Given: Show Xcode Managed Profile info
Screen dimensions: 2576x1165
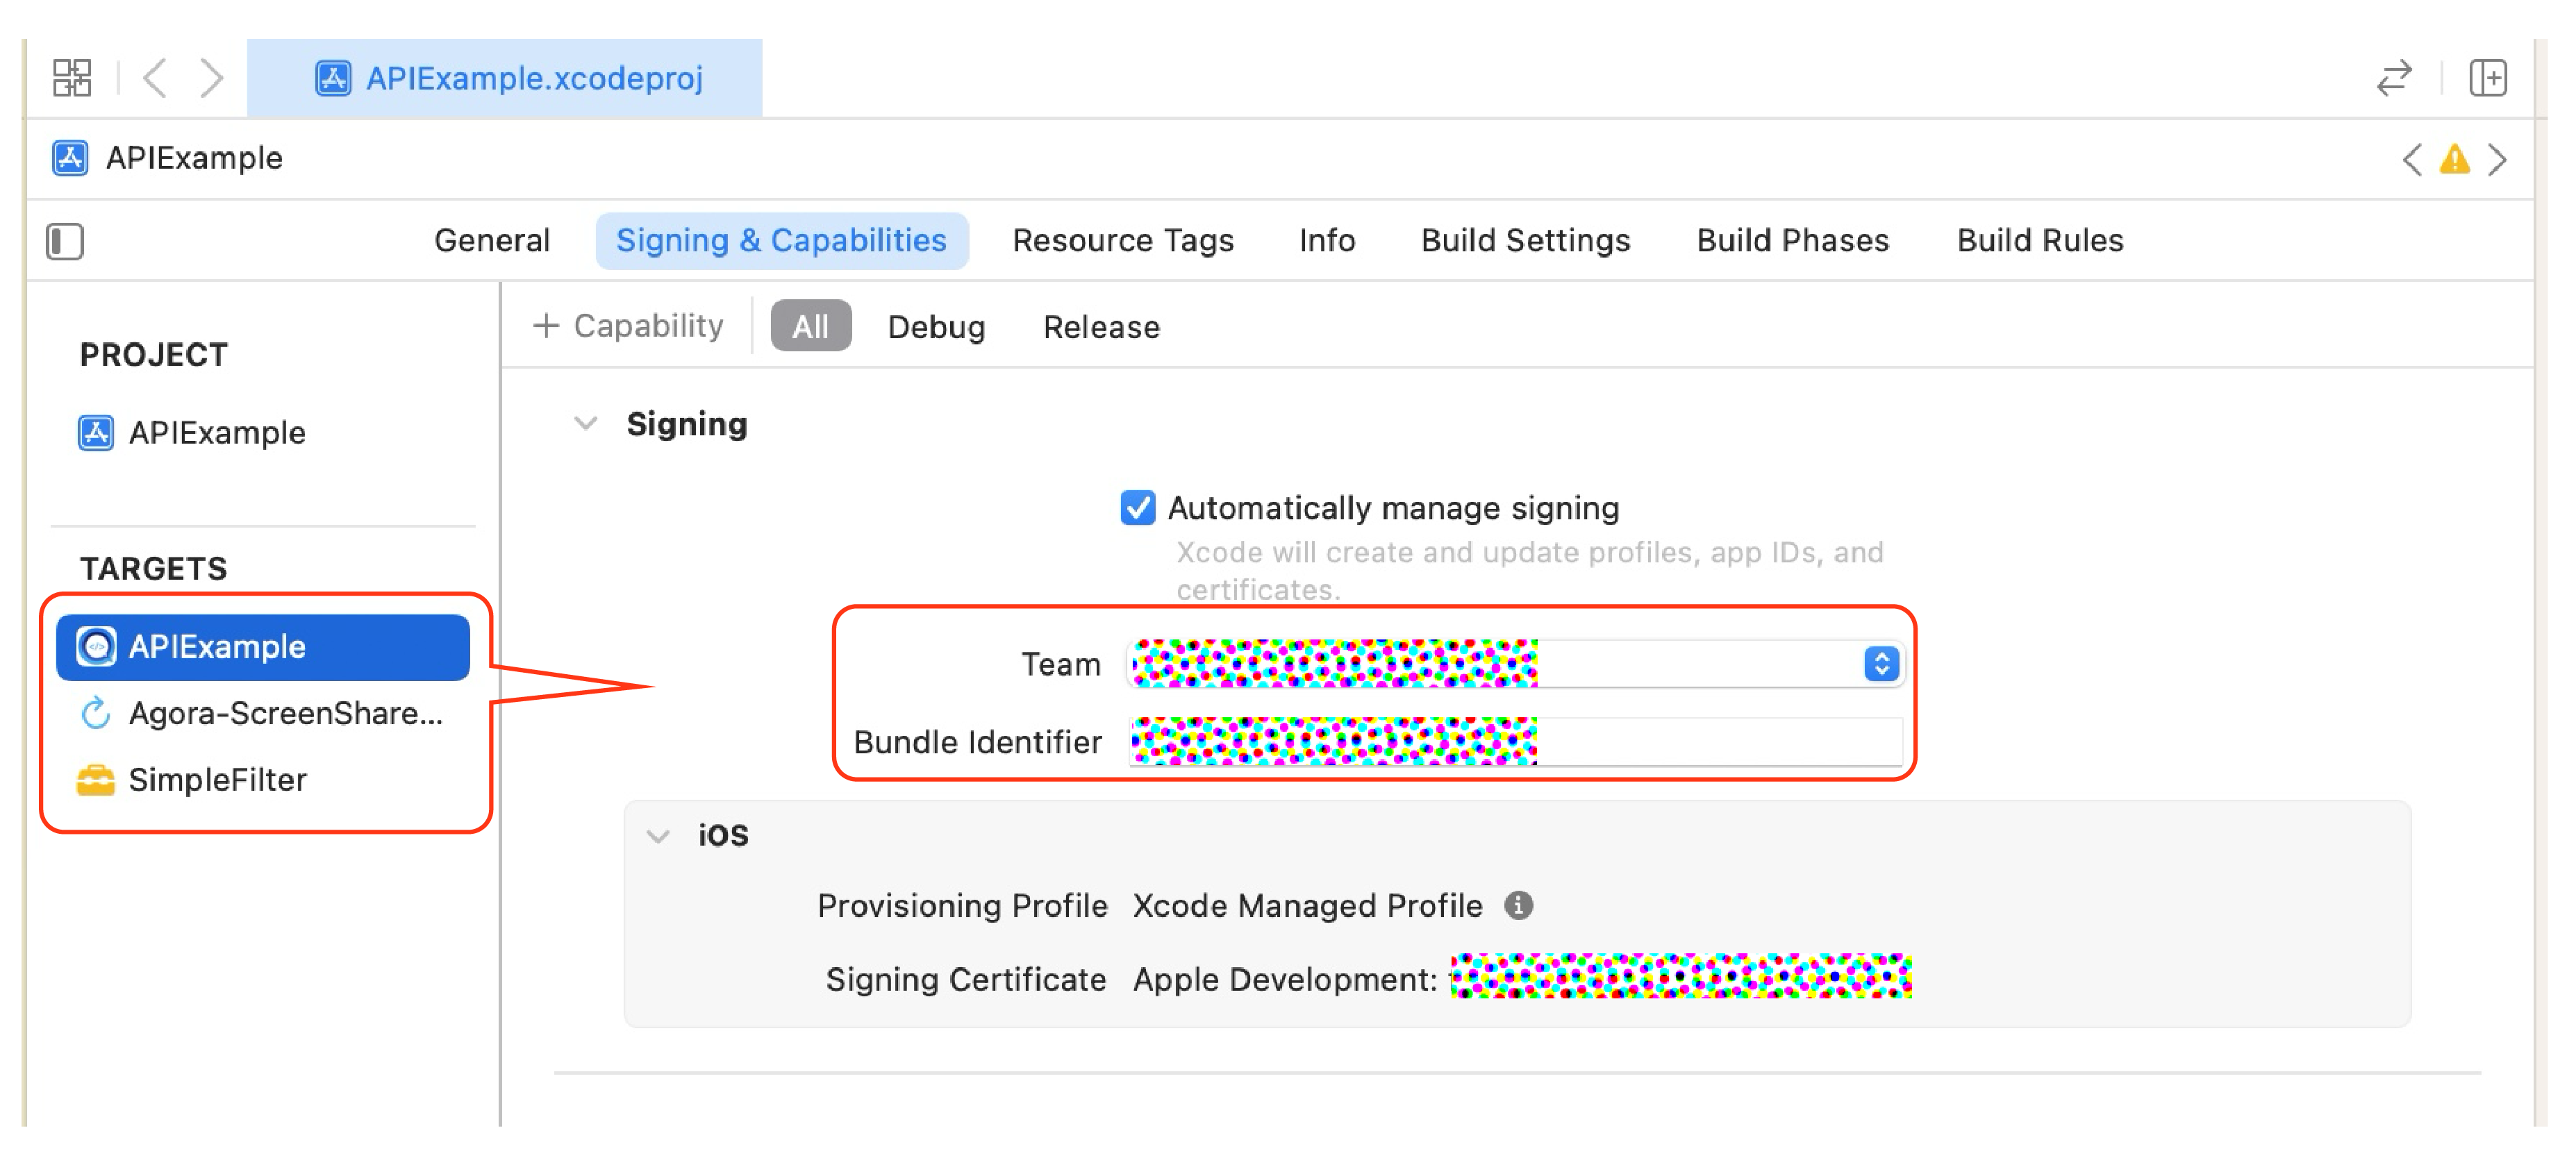Looking at the screenshot, I should (x=1518, y=905).
